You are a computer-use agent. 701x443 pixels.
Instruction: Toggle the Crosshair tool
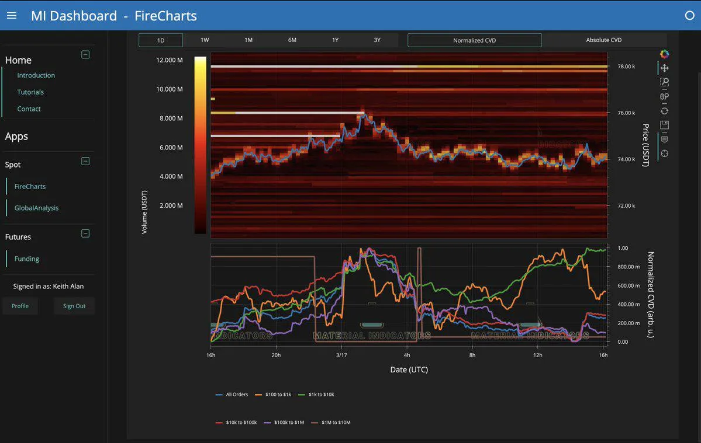coord(664,154)
